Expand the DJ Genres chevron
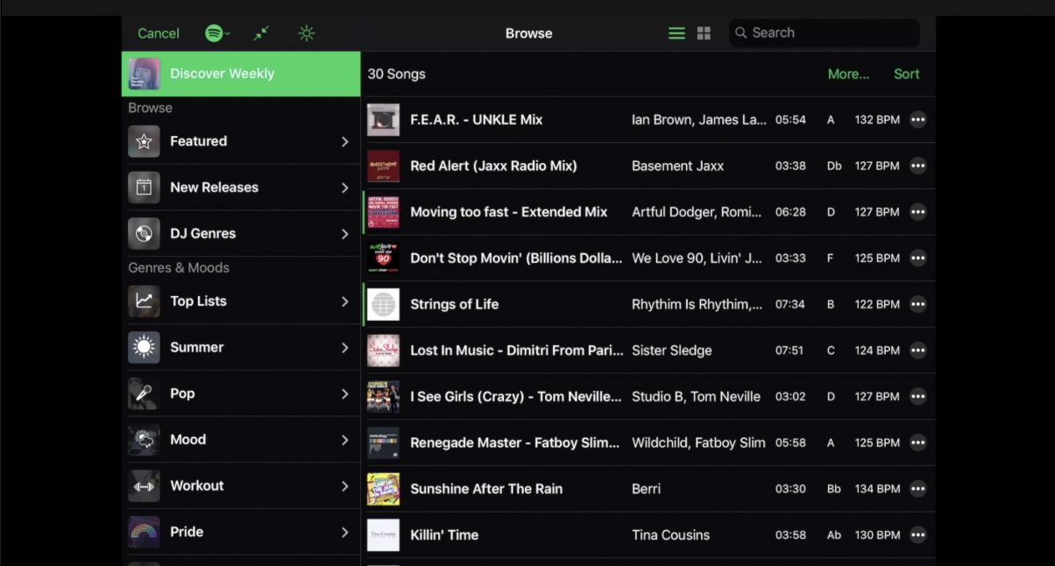Viewport: 1055px width, 566px height. click(344, 234)
